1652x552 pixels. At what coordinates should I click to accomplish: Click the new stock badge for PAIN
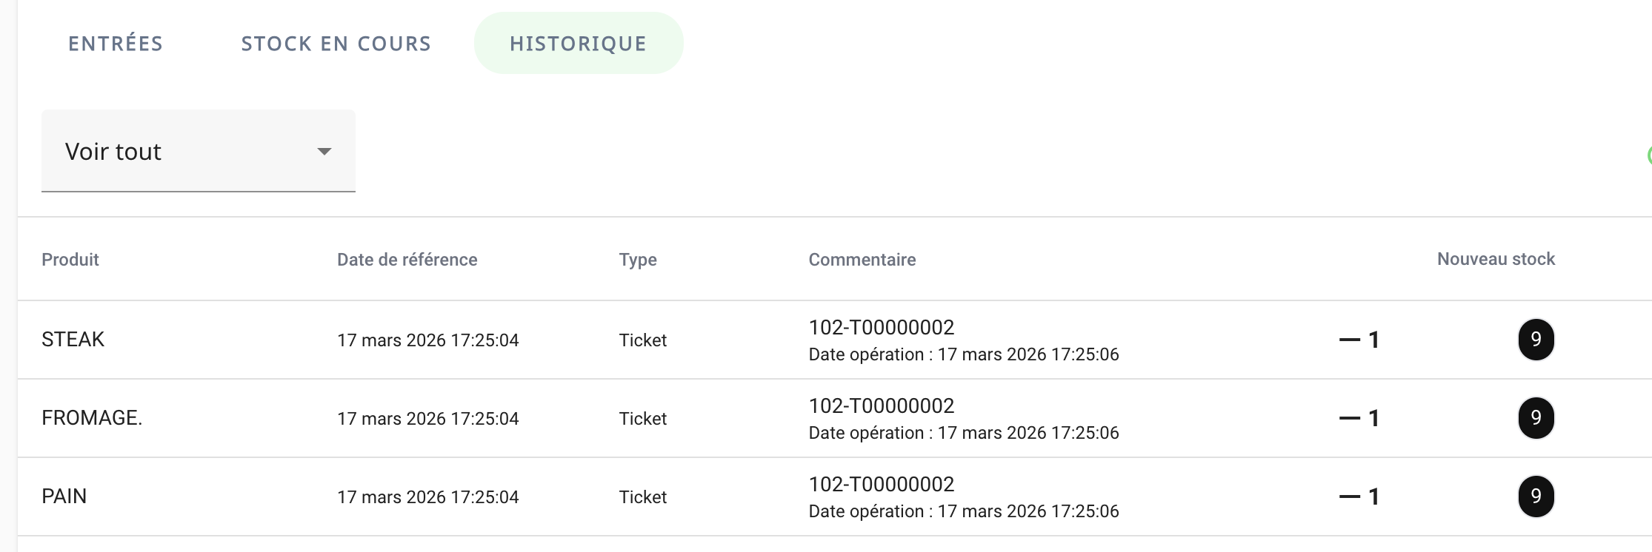point(1536,497)
